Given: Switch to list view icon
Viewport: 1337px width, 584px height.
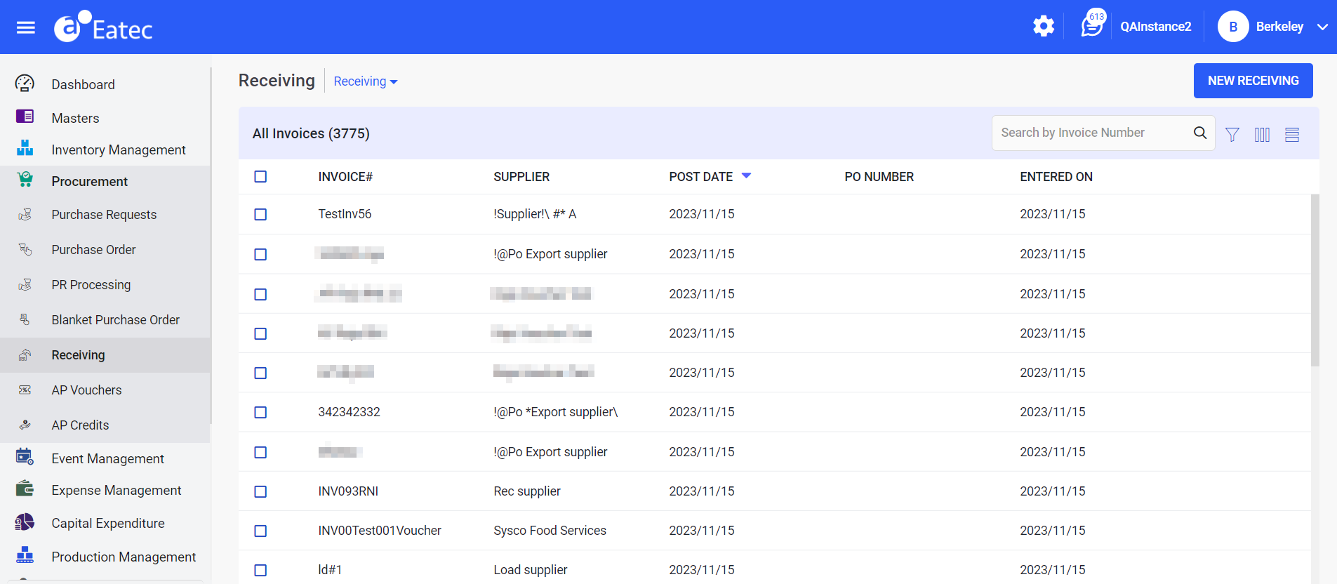Looking at the screenshot, I should (1291, 134).
